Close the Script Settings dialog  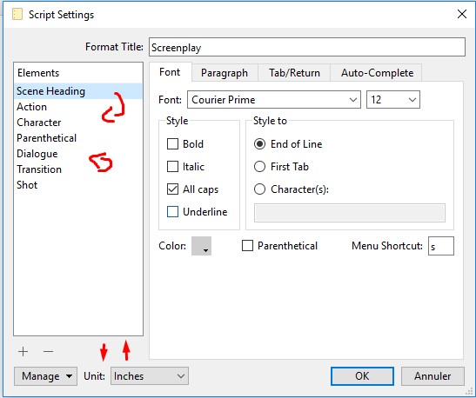coord(462,14)
